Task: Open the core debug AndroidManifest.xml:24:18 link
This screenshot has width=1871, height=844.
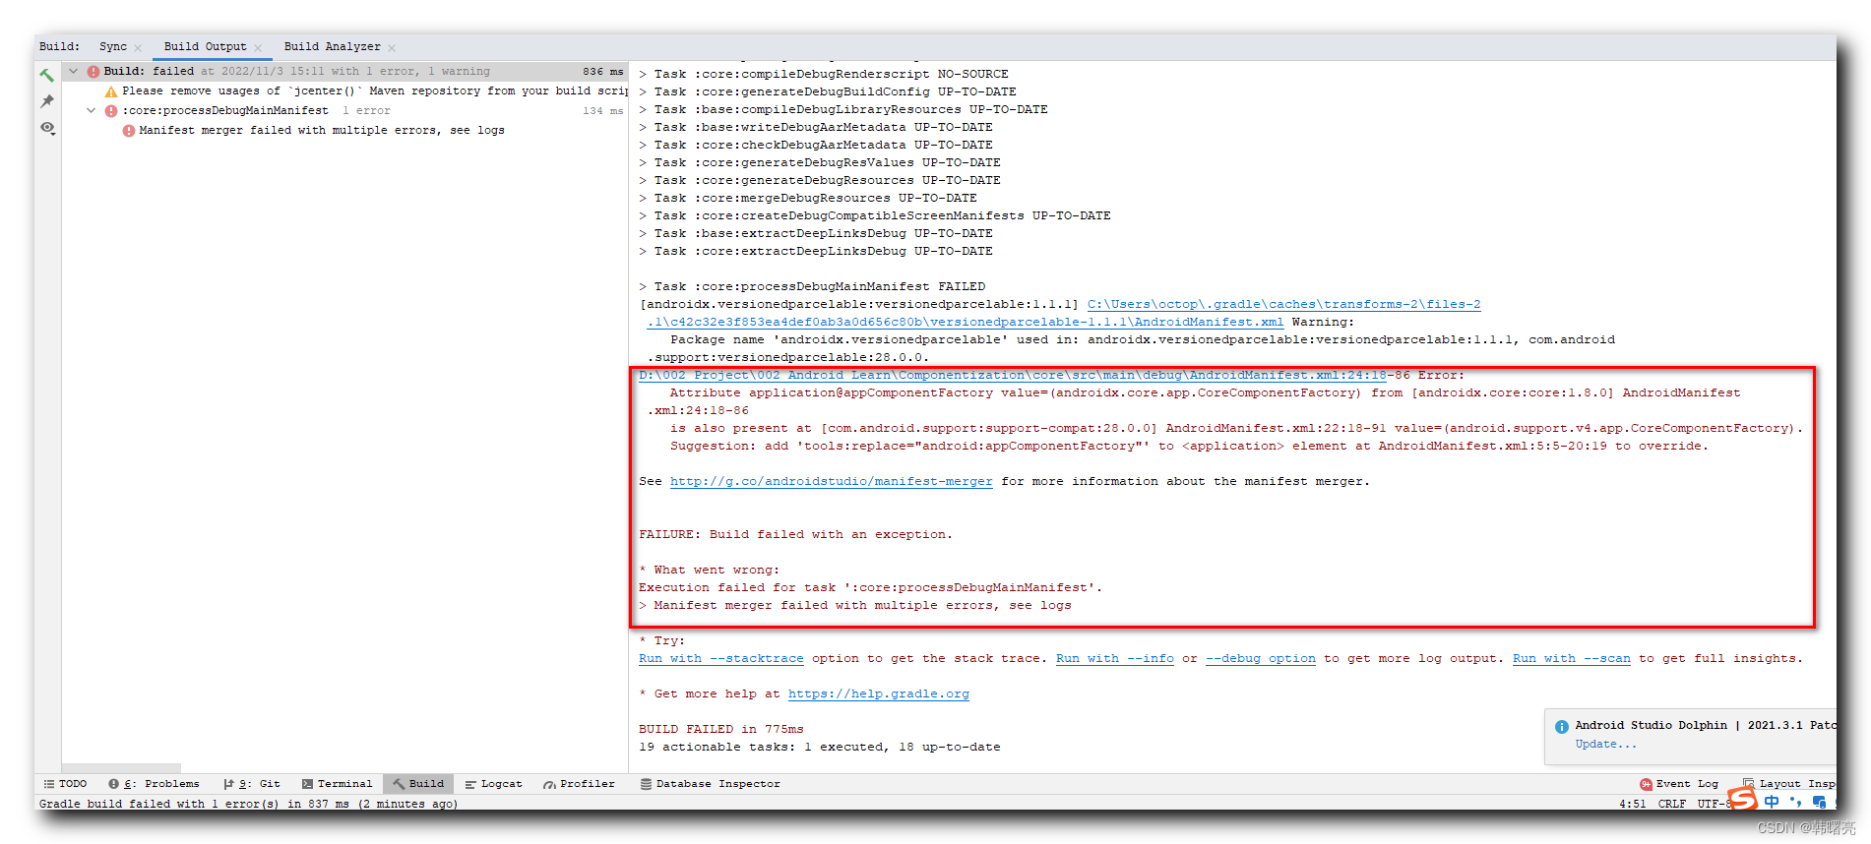Action: click(1012, 375)
